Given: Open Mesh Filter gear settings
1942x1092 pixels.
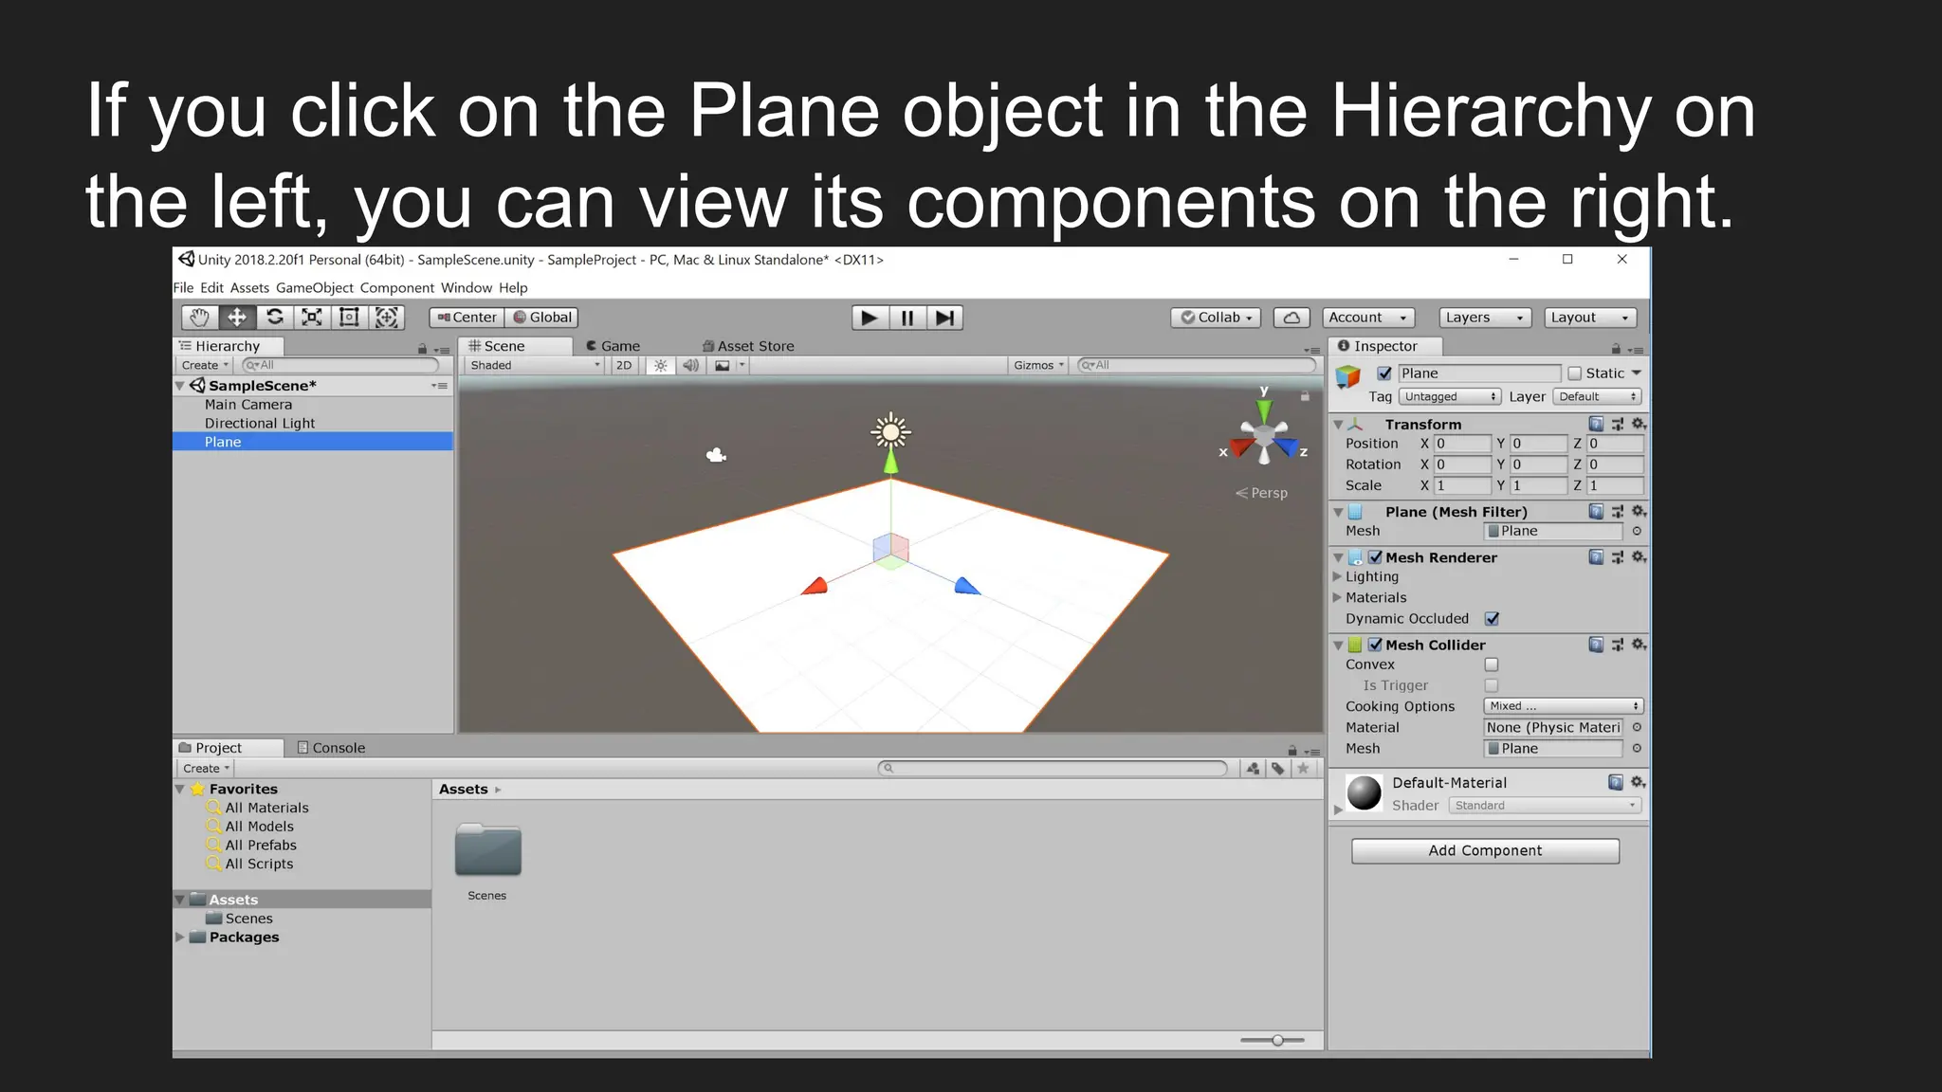Looking at the screenshot, I should tap(1639, 512).
